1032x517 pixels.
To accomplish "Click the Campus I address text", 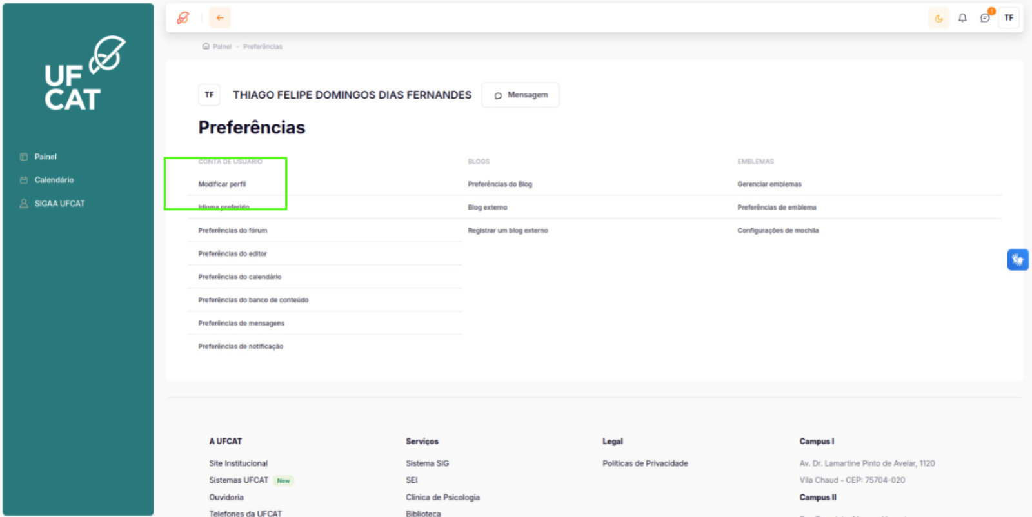I will click(x=867, y=463).
